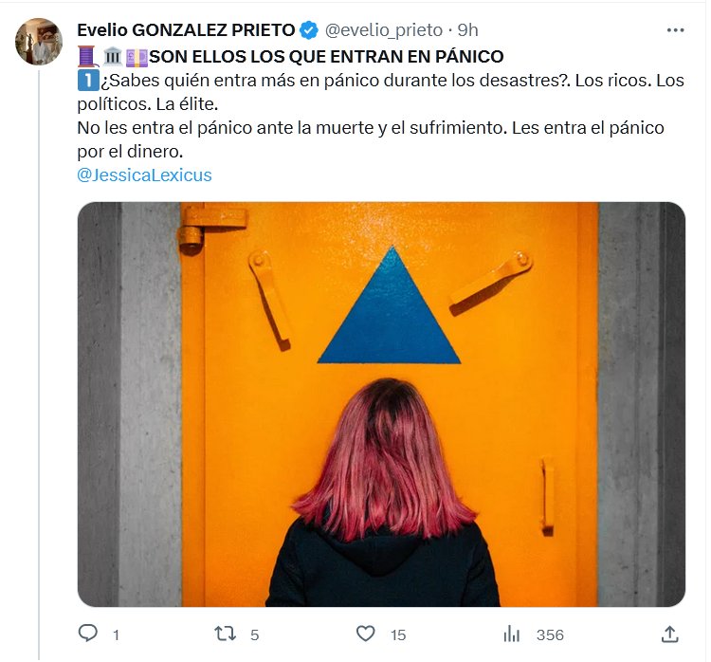Retweet this post with the arrows icon

pyautogui.click(x=225, y=634)
